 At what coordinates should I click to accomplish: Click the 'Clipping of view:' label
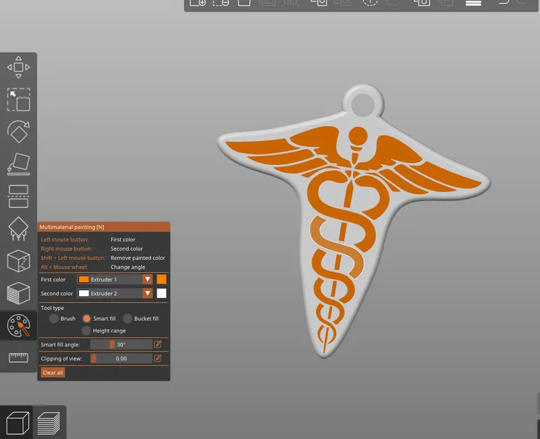(x=61, y=359)
